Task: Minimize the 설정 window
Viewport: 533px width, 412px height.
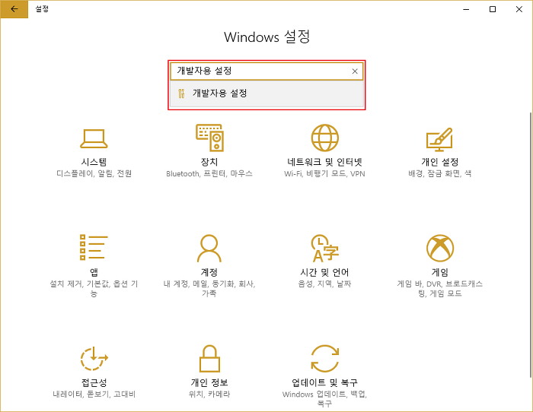Action: click(x=466, y=9)
